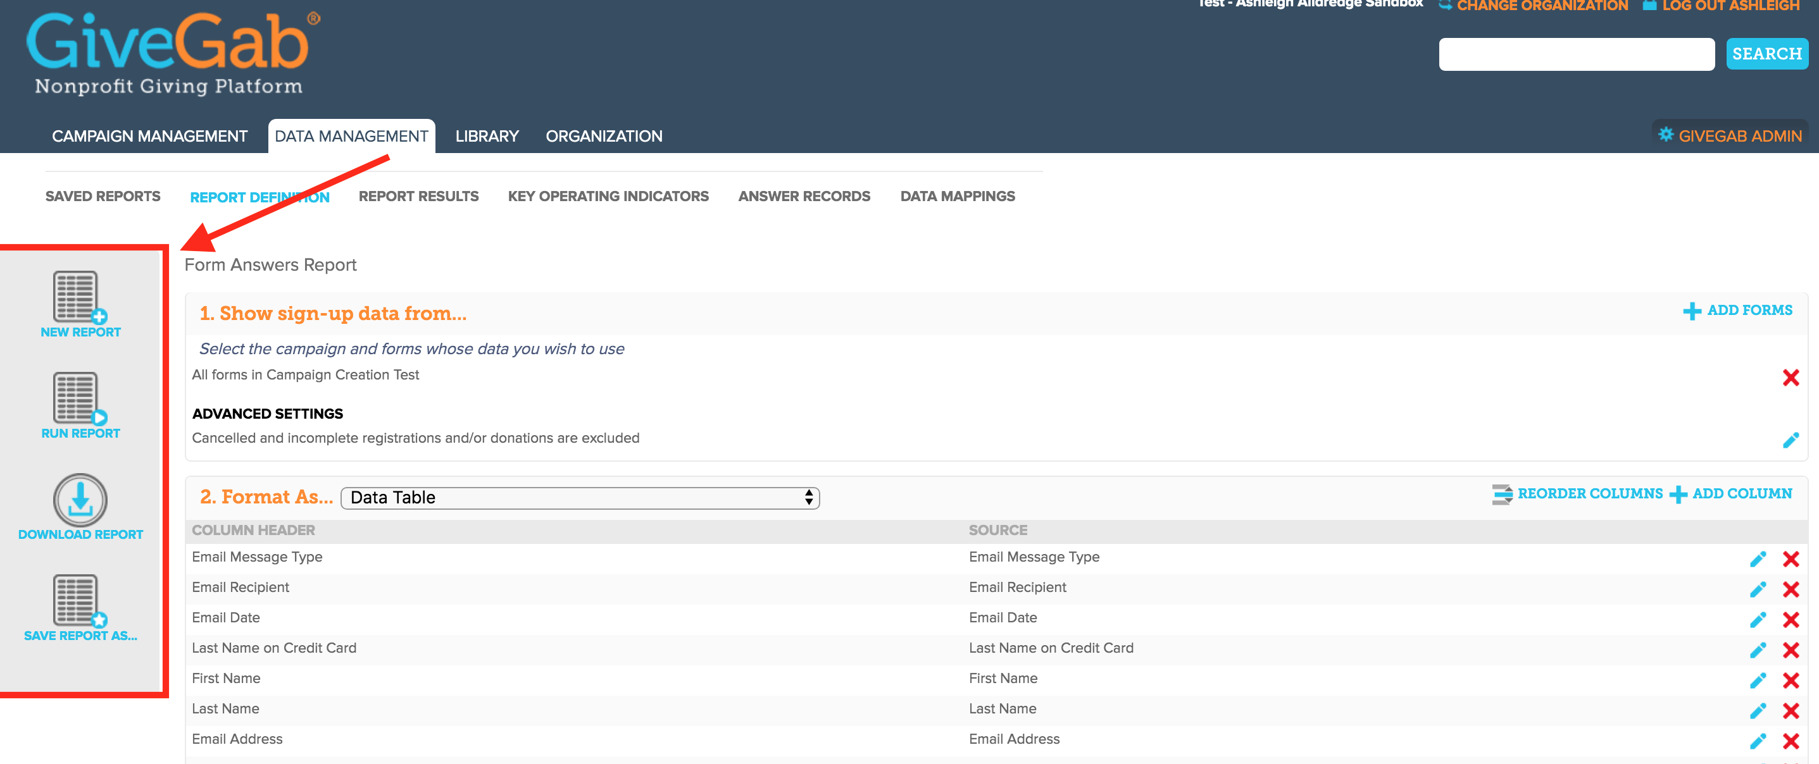Switch to Report Results

coord(419,196)
